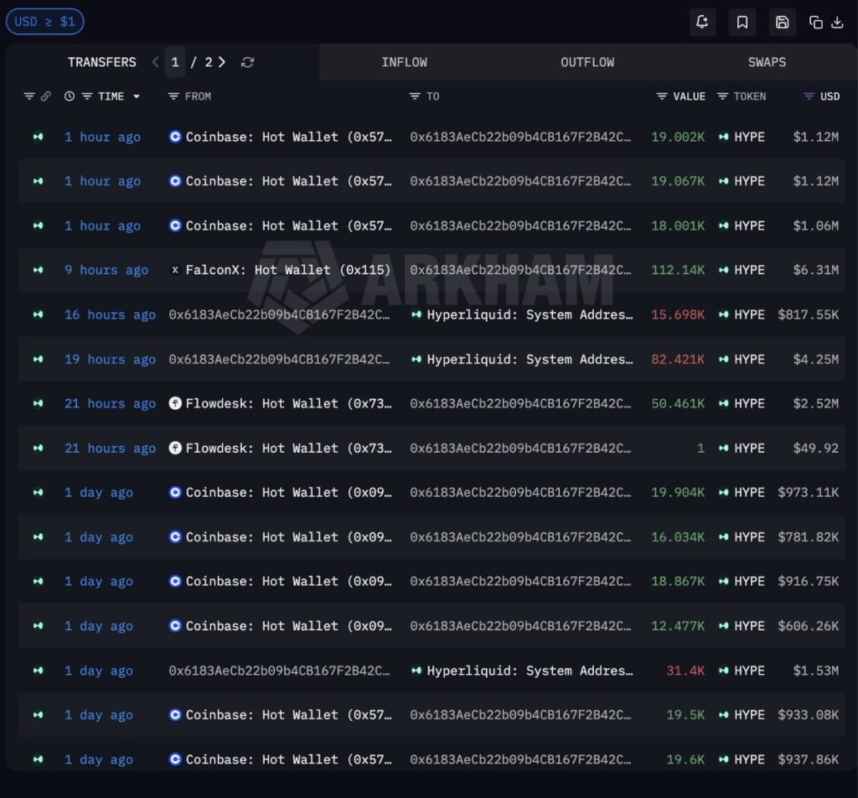The image size is (858, 798).
Task: Click the $1.53M USD amount
Action: 816,671
